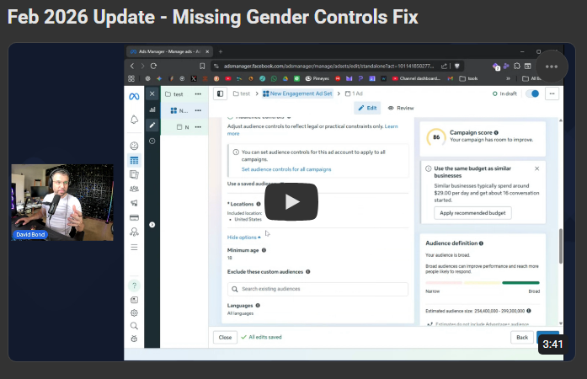
Task: Select the N... ad set tree row
Action: coord(184,110)
